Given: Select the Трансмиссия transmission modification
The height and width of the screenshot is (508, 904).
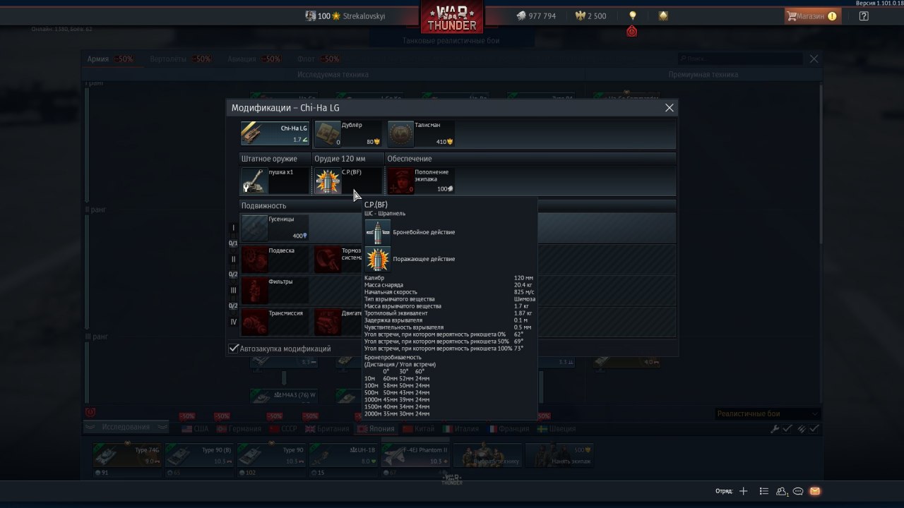Looking at the screenshot, I should (275, 322).
